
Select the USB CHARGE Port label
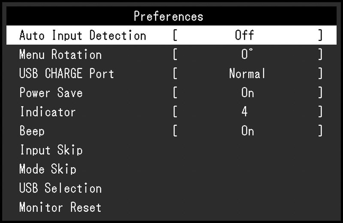tap(66, 73)
